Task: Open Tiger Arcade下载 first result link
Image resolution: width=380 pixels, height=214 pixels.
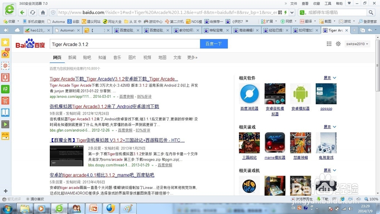Action: tap(114, 79)
